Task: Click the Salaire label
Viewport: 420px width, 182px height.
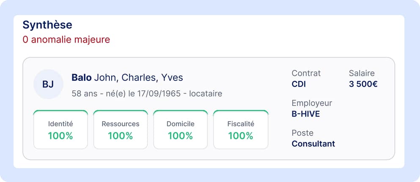Action: pyautogui.click(x=362, y=73)
